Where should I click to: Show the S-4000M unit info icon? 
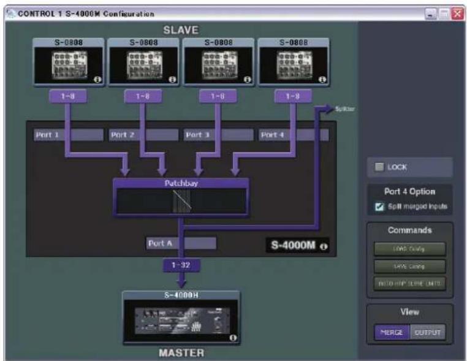click(x=324, y=246)
